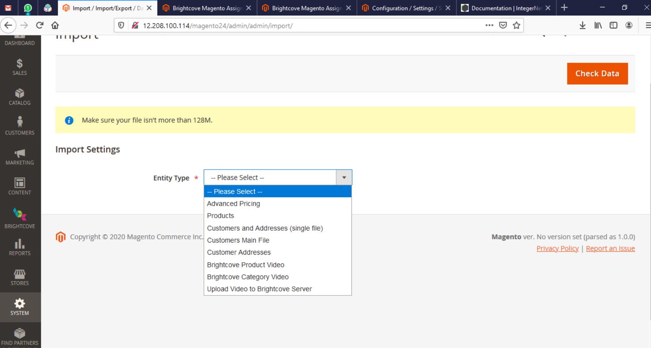Select the Reports sidebar icon
The image size is (651, 348).
click(19, 245)
